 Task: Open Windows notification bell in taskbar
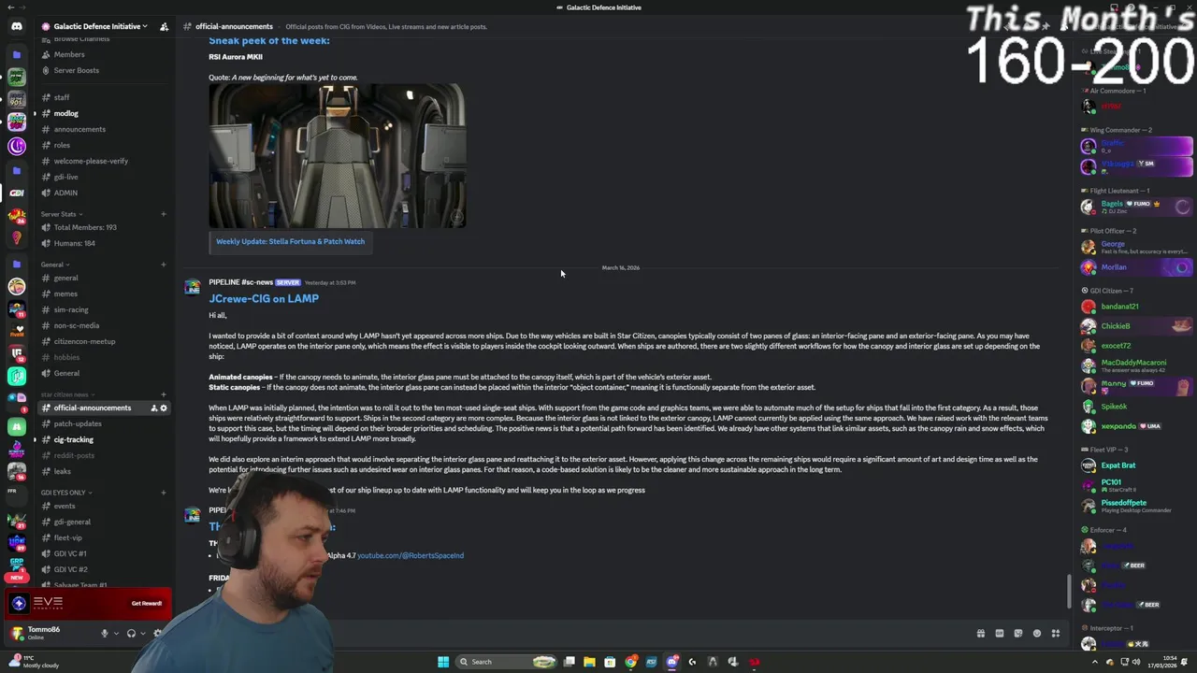point(1182,662)
